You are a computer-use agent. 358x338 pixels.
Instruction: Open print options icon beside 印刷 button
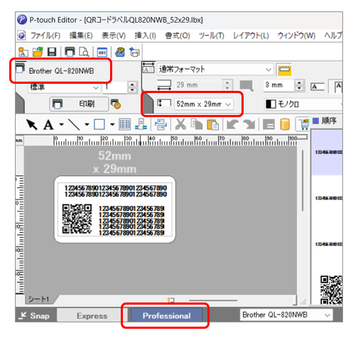pyautogui.click(x=116, y=104)
